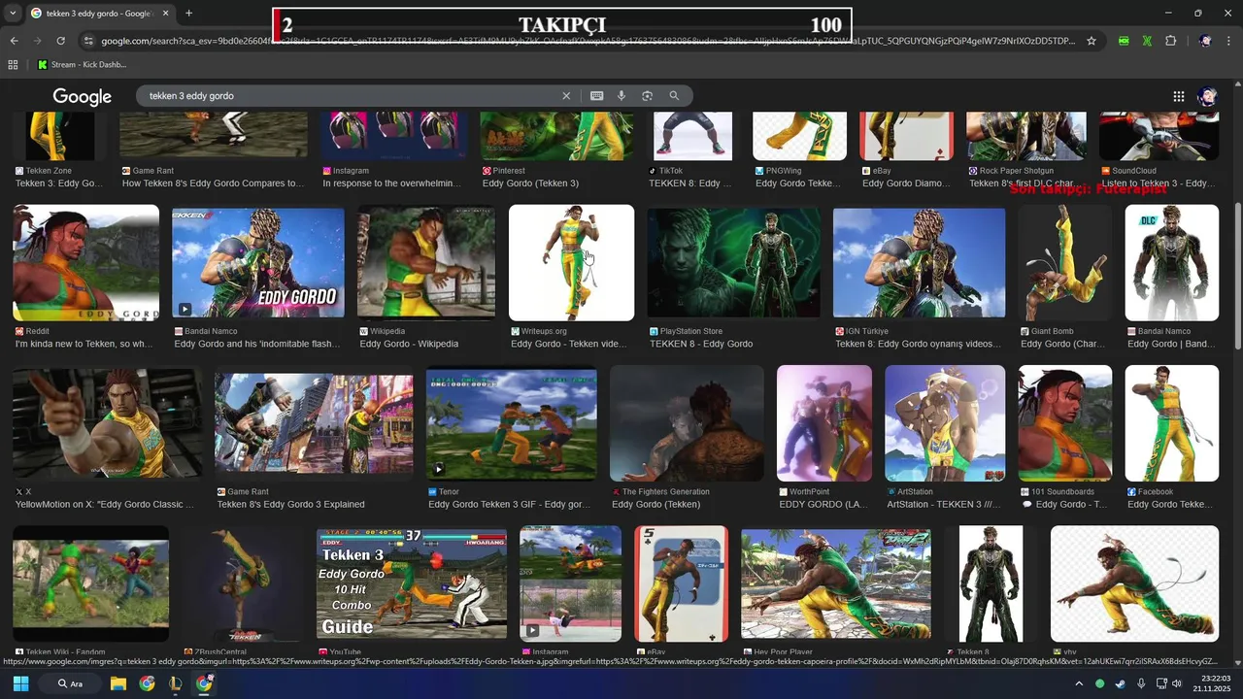The height and width of the screenshot is (699, 1243).
Task: Open Tenor Eddy Gordo GIF thumbnail
Action: coord(512,423)
